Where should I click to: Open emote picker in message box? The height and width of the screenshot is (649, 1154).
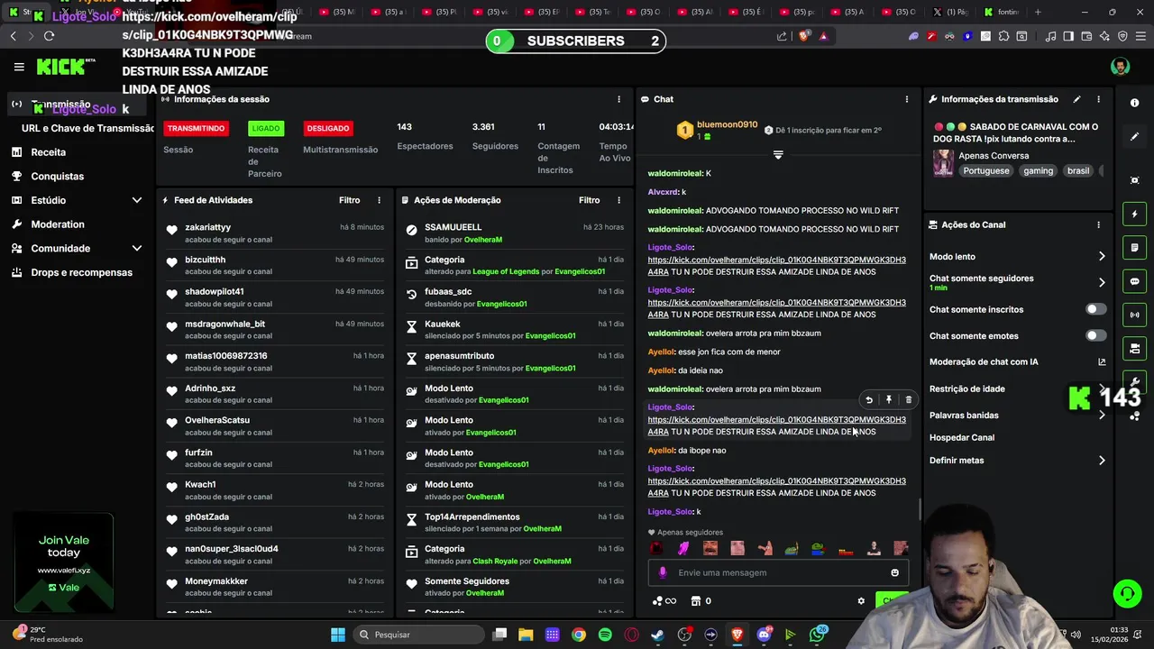click(x=894, y=572)
